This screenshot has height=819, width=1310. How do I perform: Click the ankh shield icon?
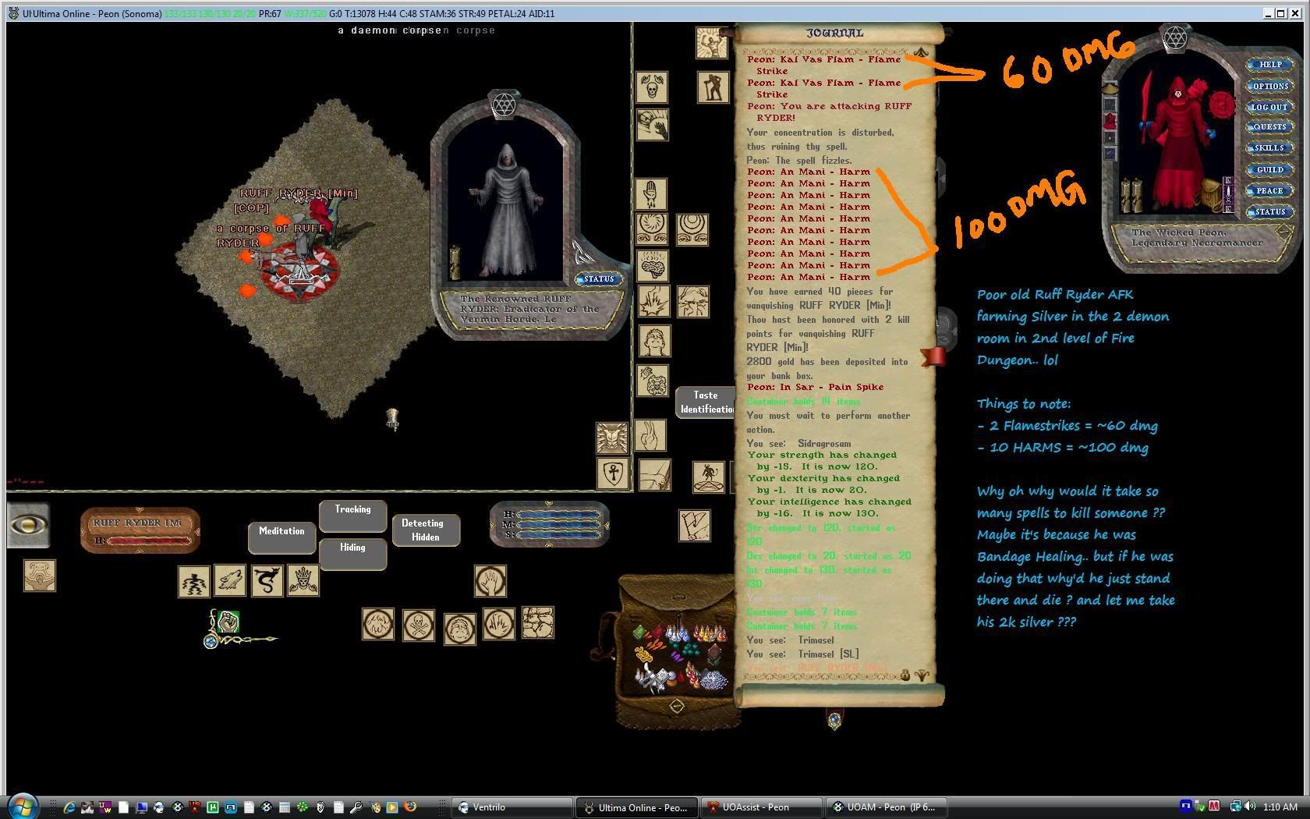pos(613,474)
